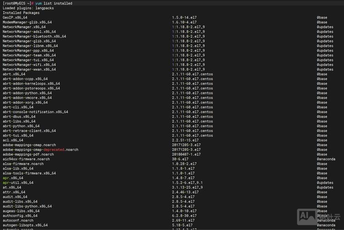Click the 20180407-1.el7 version string
The width and height of the screenshot is (344, 230).
pos(186,155)
